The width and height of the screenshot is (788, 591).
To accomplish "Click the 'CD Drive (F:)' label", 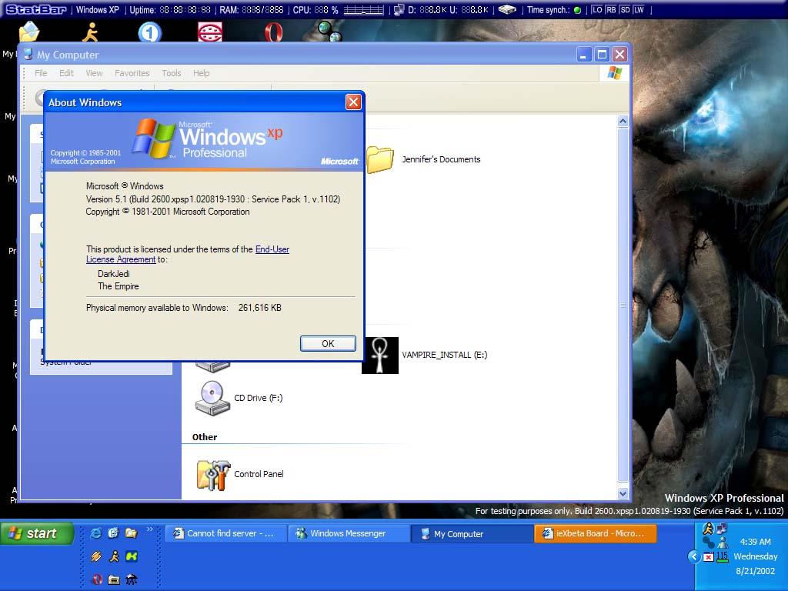I will coord(259,398).
